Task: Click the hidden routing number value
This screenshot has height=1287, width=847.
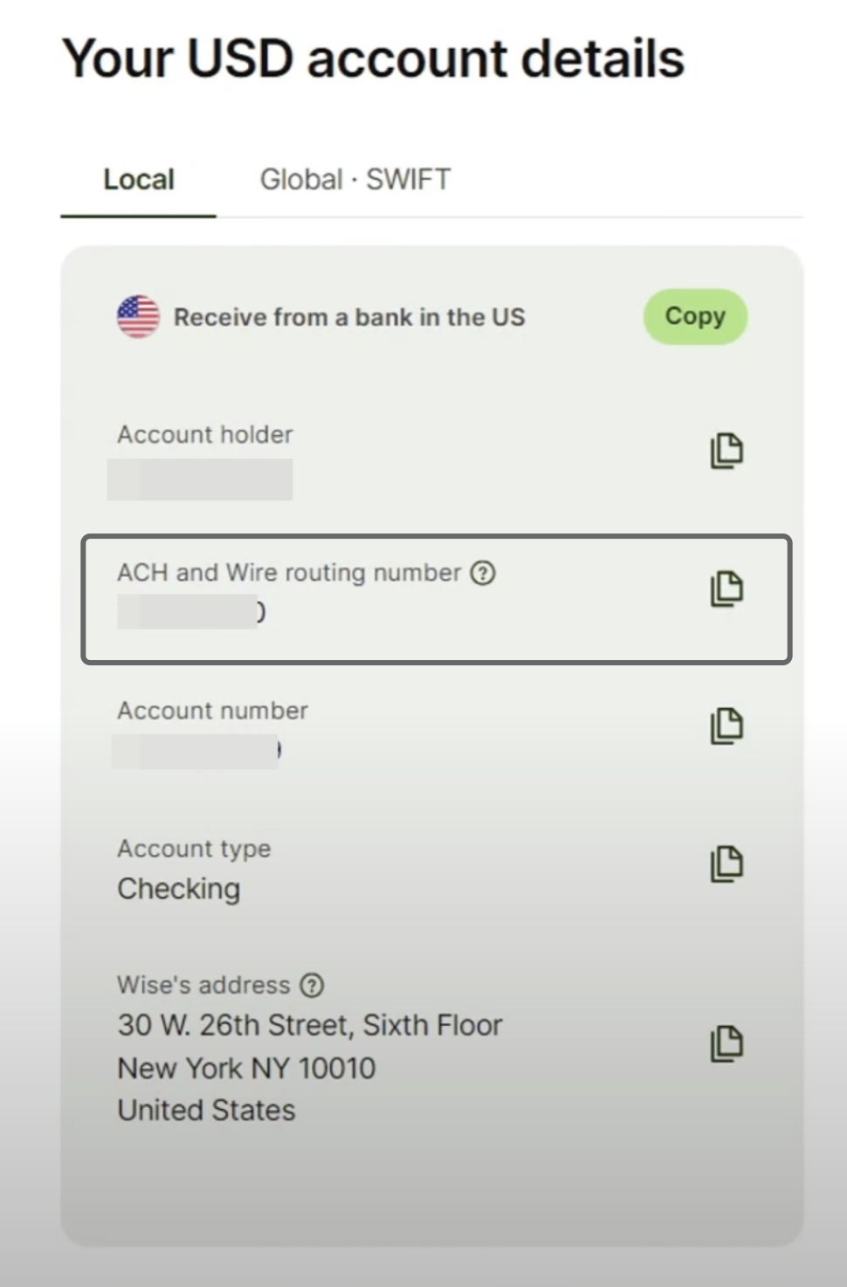Action: coord(191,612)
